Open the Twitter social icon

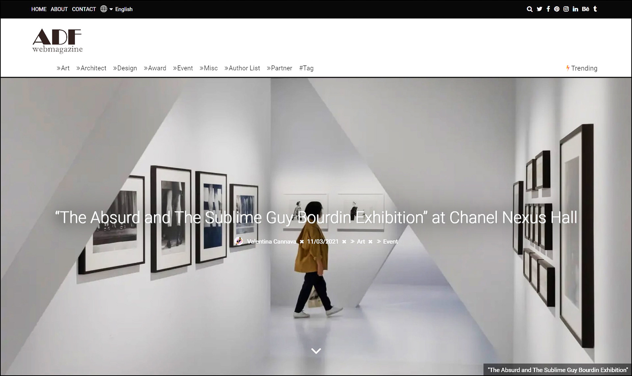tap(539, 9)
